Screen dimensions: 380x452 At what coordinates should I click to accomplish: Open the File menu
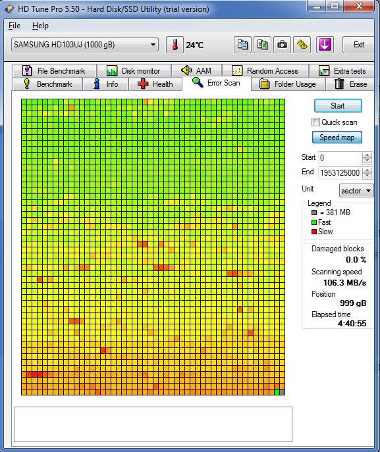(14, 26)
